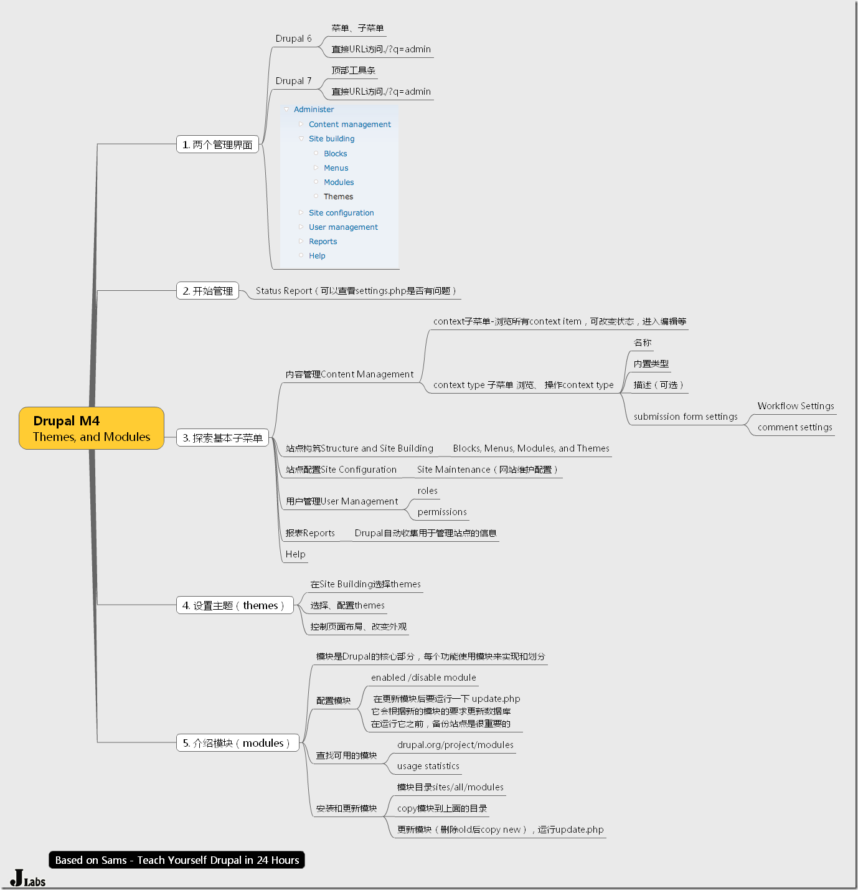Collapse the Administer tree triangle

click(286, 110)
